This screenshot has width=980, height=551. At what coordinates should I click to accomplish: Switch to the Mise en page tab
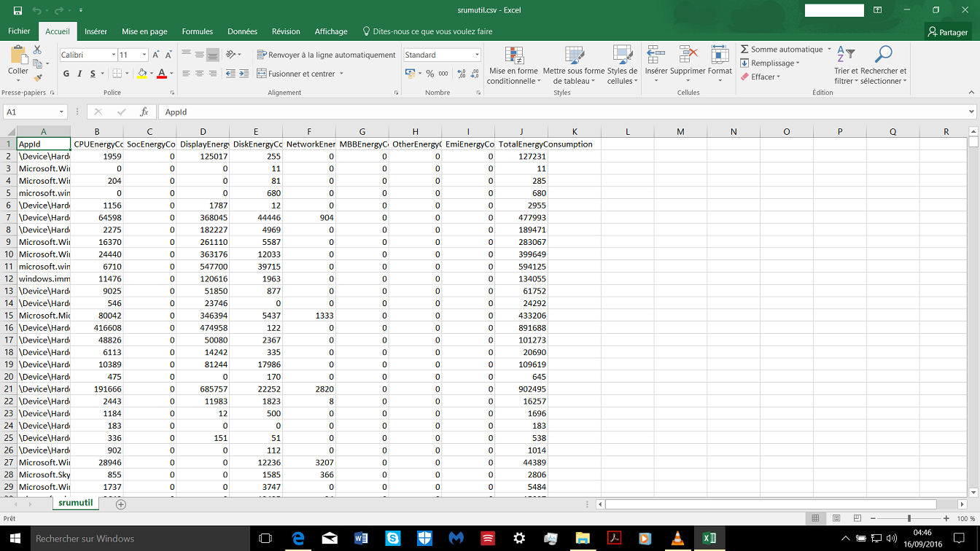(x=144, y=31)
